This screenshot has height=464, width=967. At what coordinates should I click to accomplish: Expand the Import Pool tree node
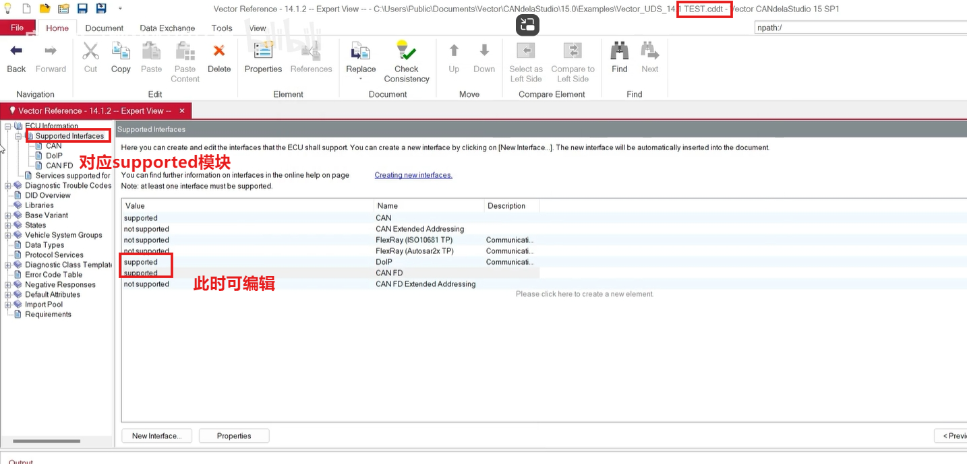[8, 304]
